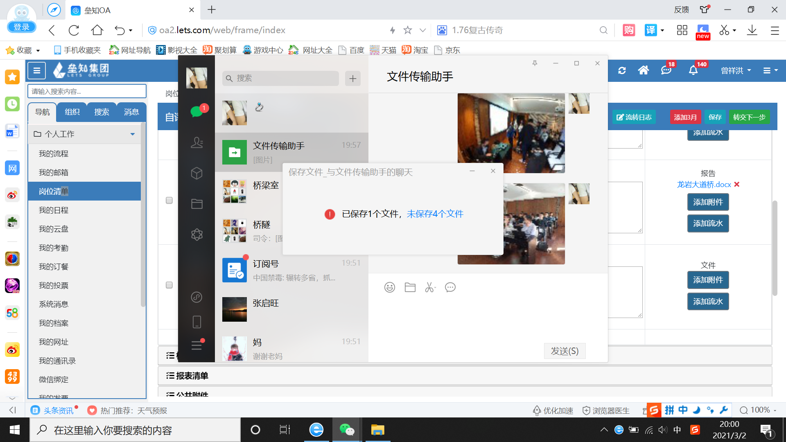Screen dimensions: 786x442
Task: Click the OA home icon
Action: 643,70
